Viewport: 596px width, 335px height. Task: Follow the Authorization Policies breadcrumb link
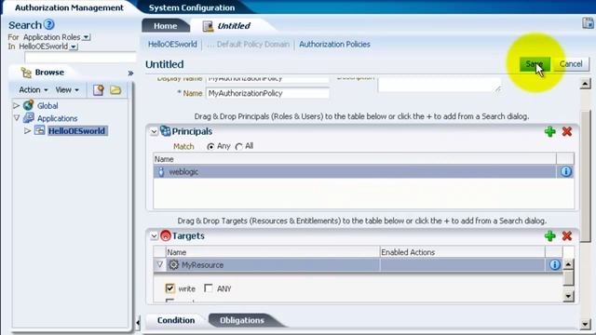pos(334,44)
